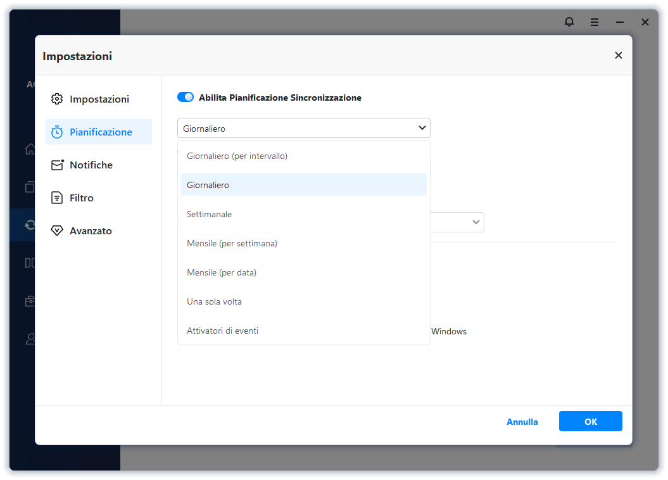Choose the highlighted Giornaliero option
The height and width of the screenshot is (480, 668).
pyautogui.click(x=208, y=185)
